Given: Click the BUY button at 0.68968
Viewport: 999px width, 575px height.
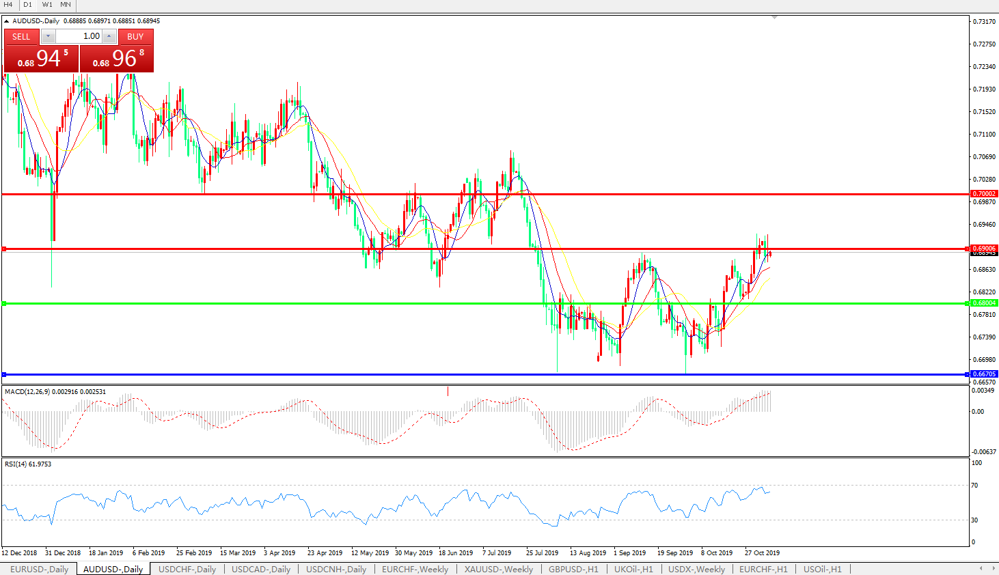Looking at the screenshot, I should point(117,58).
